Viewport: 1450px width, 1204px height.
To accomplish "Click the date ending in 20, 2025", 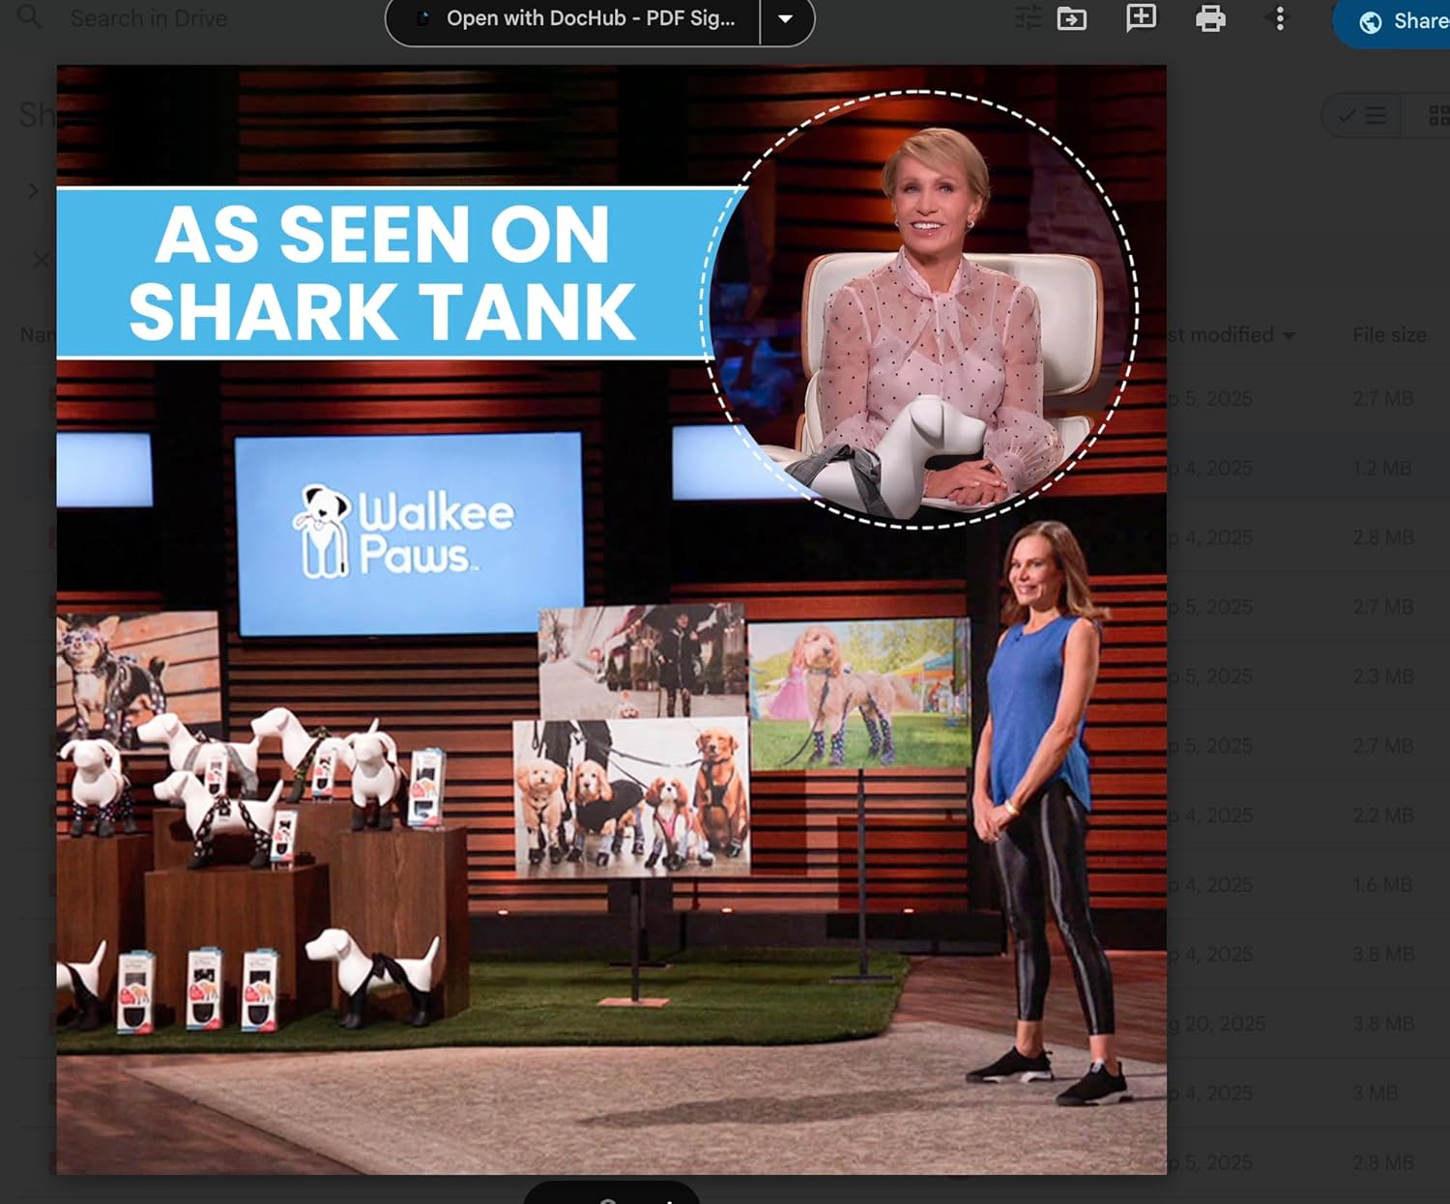I will tap(1216, 1023).
